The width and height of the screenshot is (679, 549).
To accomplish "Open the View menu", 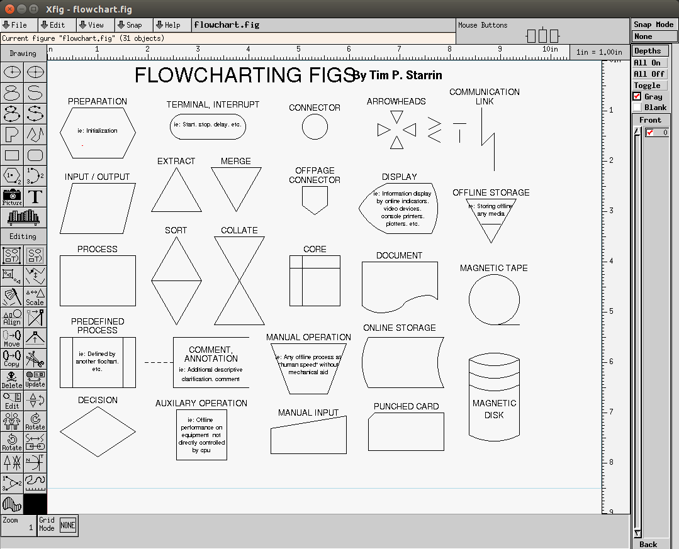I will click(x=96, y=25).
